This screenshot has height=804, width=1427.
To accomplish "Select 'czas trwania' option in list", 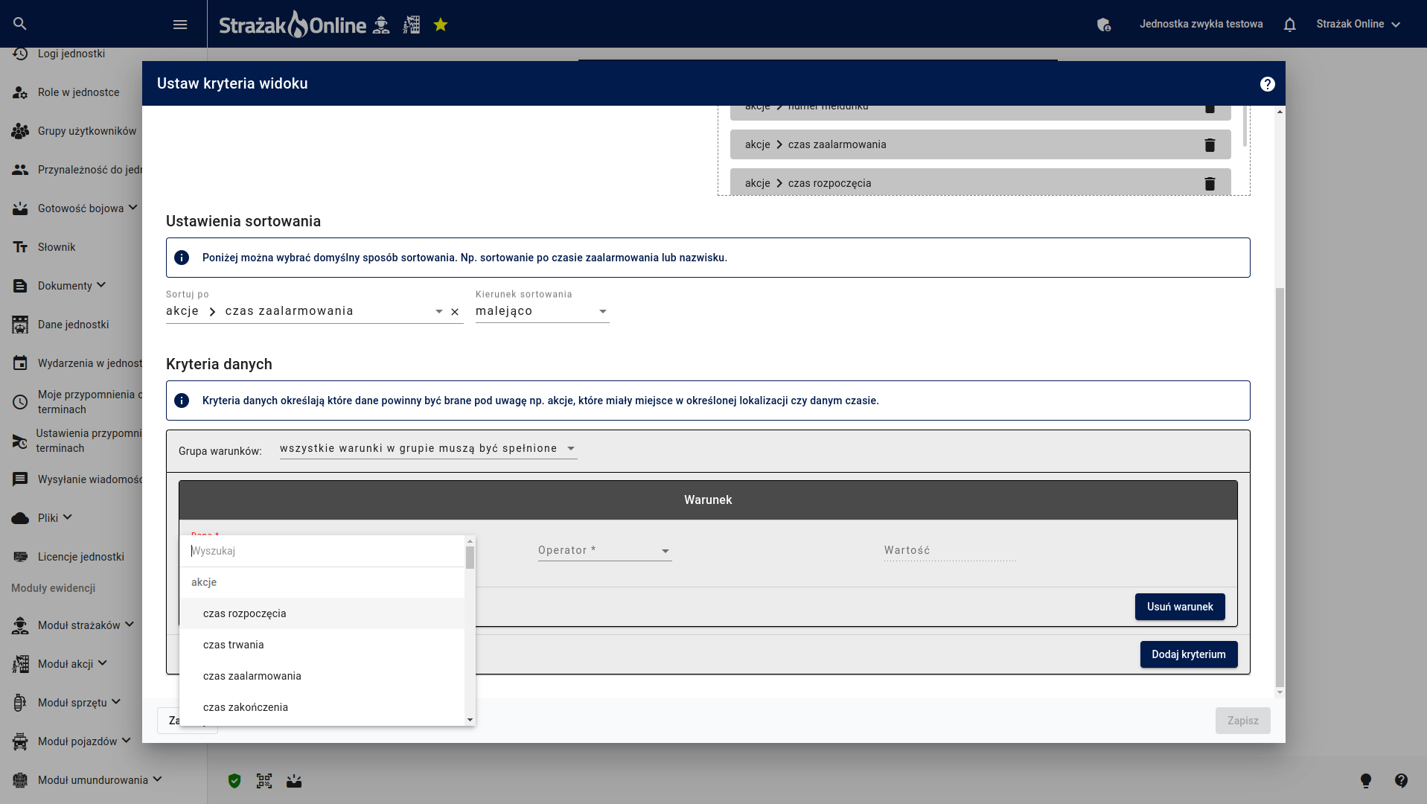I will click(x=322, y=645).
